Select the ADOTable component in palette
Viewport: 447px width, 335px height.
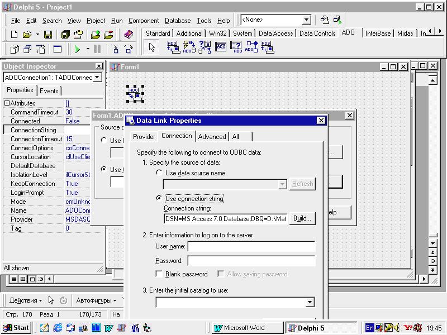221,47
